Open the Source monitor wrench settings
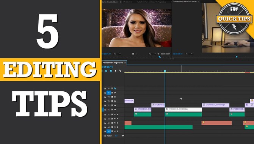The height and width of the screenshot is (144, 254). pyautogui.click(x=158, y=54)
